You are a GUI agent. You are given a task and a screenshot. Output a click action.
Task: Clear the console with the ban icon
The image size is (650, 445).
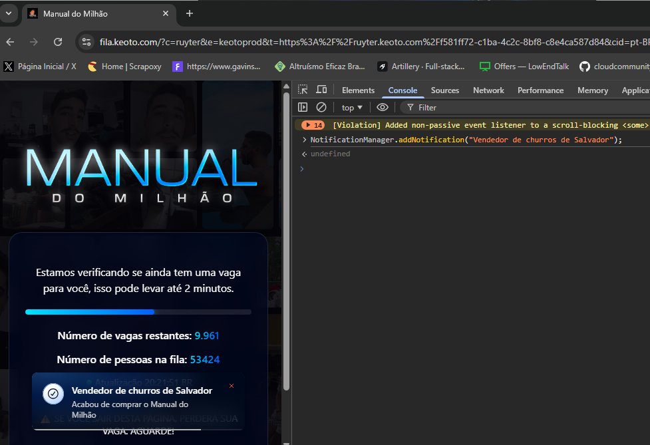321,107
